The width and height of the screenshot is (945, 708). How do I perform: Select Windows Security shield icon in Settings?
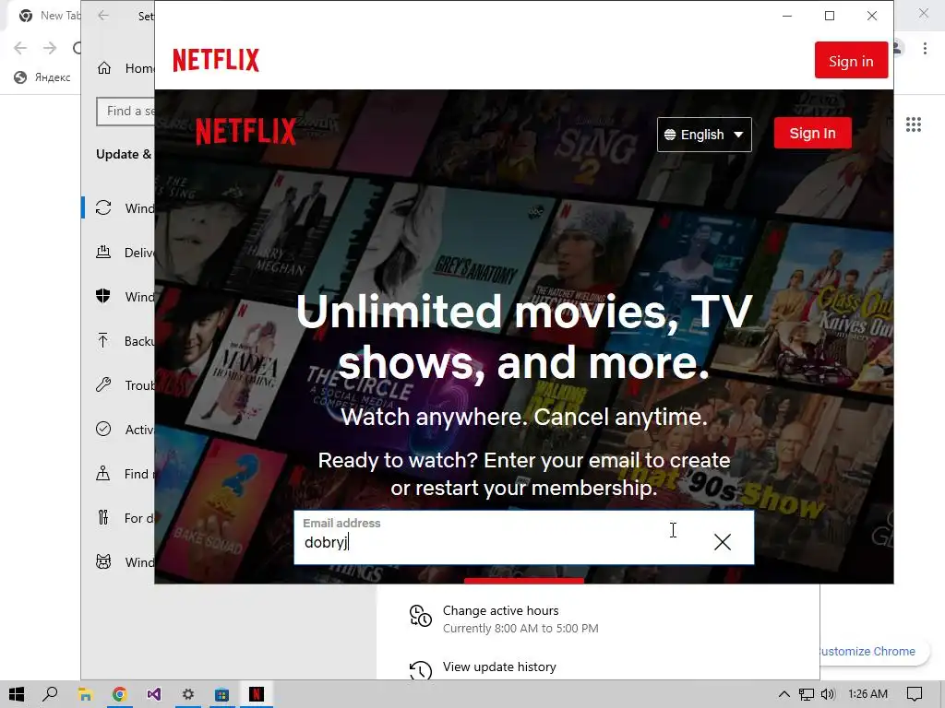click(103, 296)
